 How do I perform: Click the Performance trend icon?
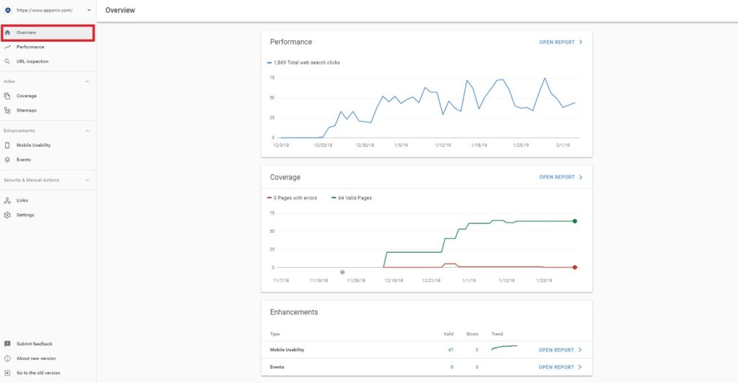coord(7,47)
